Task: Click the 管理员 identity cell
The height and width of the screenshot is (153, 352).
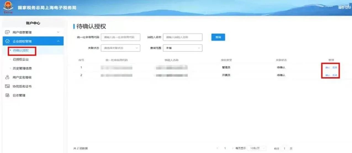Action: tap(226, 67)
